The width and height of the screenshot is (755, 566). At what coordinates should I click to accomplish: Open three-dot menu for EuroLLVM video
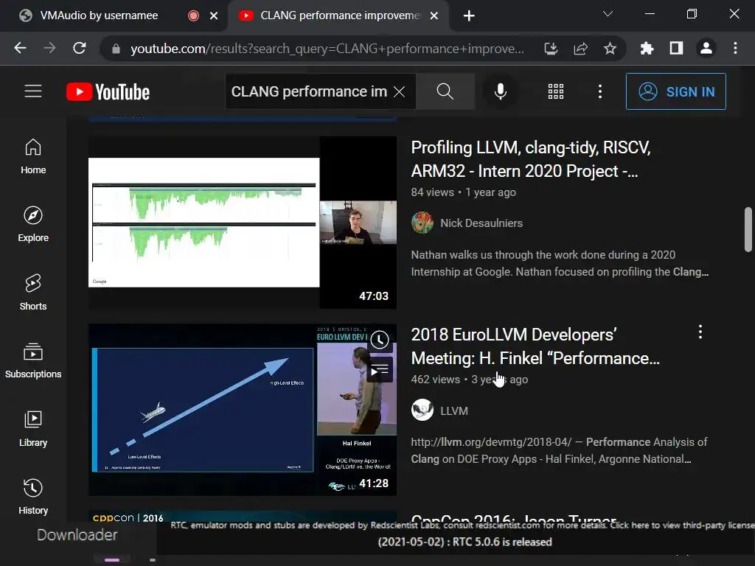[x=700, y=332]
